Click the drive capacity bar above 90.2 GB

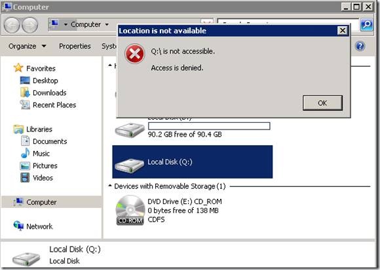209,126
